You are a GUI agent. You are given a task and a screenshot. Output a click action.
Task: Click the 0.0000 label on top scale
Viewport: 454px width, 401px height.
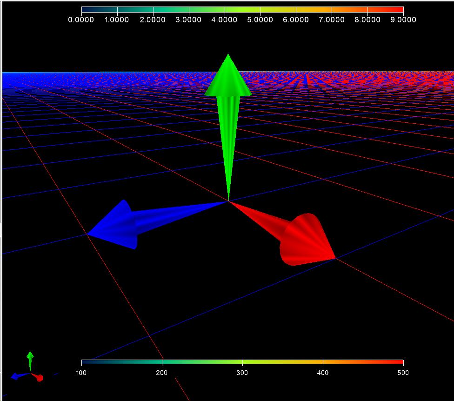81,20
